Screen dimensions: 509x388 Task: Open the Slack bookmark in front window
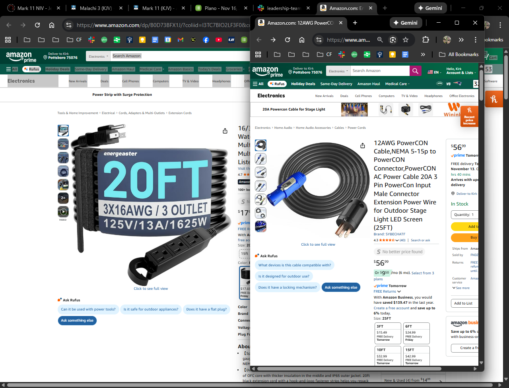(342, 54)
